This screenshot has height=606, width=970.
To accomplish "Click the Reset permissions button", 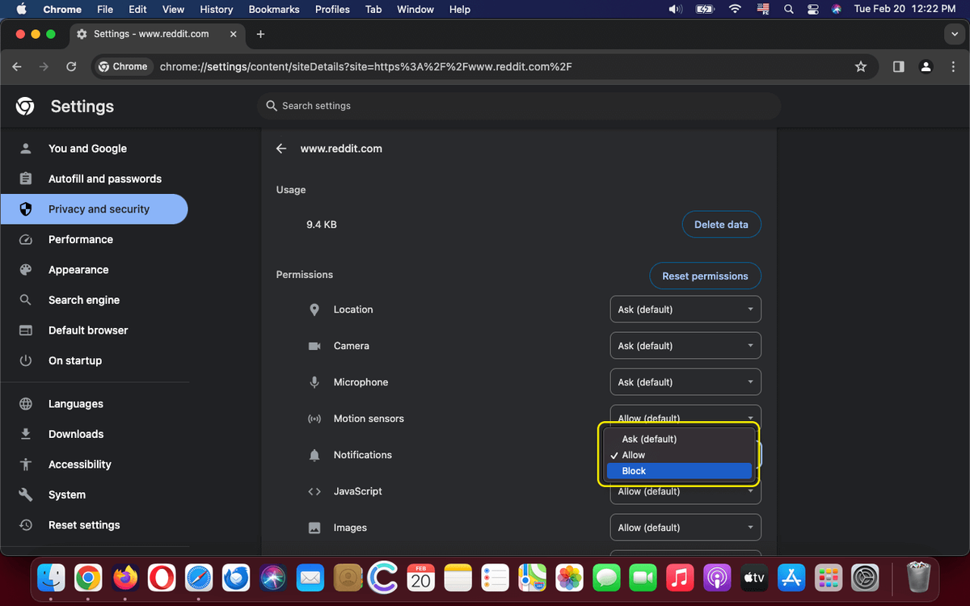I will [x=705, y=276].
